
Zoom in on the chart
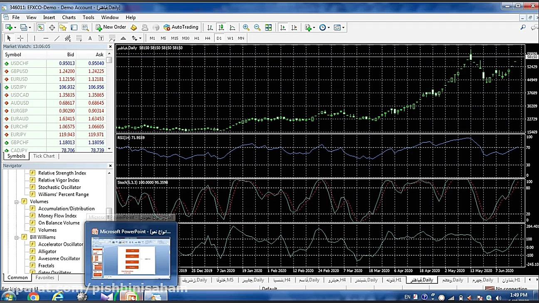[246, 27]
